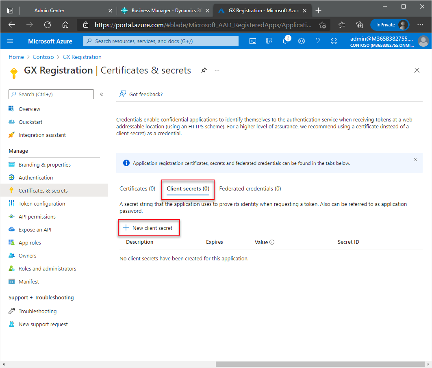Go to Contoso in the breadcrumb
This screenshot has height=368, width=432.
click(x=43, y=57)
